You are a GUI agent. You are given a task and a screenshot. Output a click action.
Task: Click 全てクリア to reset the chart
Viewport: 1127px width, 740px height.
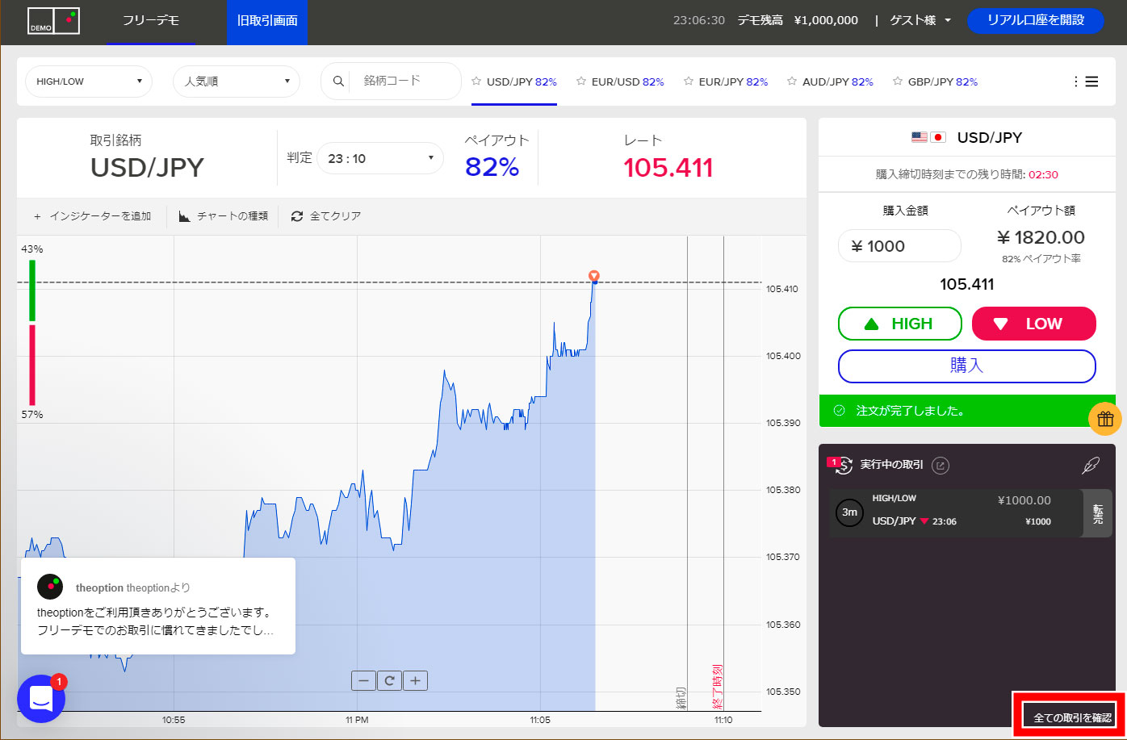335,216
